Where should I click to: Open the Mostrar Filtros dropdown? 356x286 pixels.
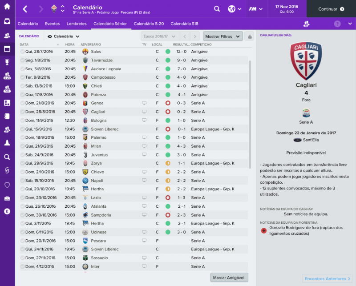tap(223, 36)
